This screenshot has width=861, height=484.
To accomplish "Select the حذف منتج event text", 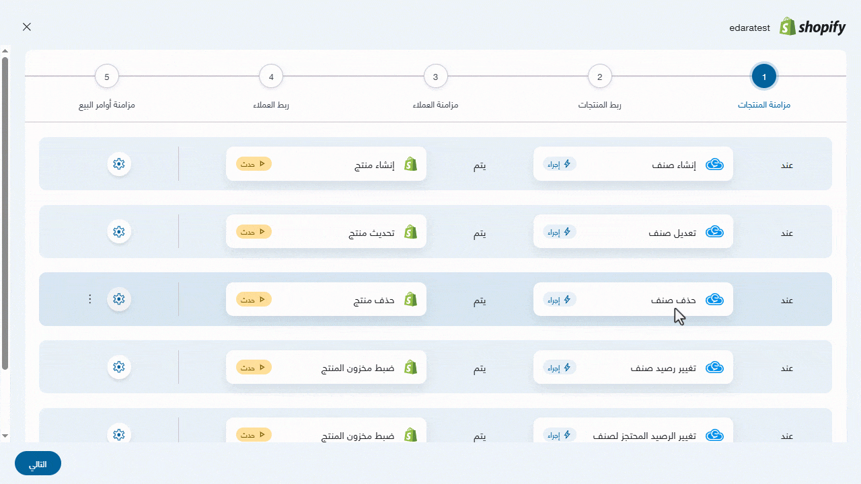I will [x=375, y=300].
